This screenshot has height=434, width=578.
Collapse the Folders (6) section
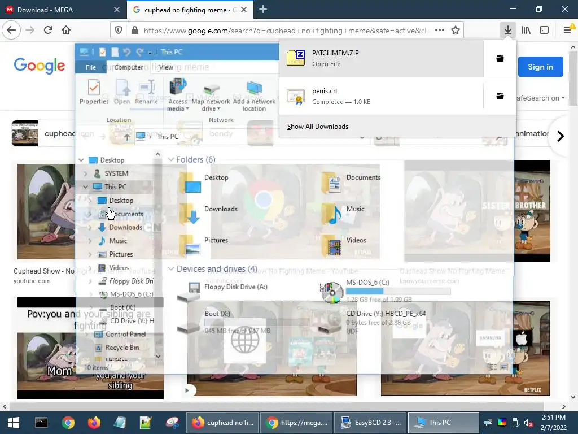(171, 159)
